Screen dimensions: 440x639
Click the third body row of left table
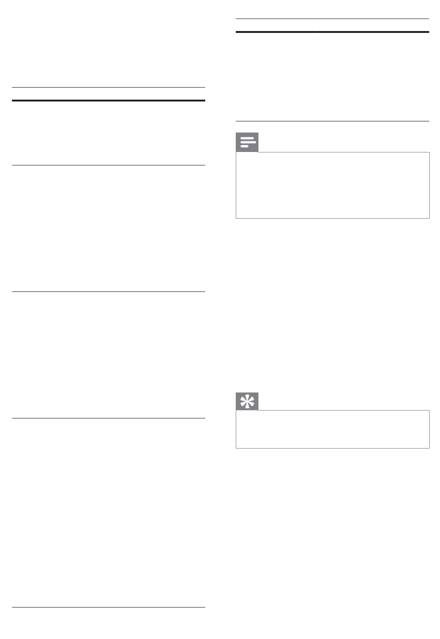108,355
